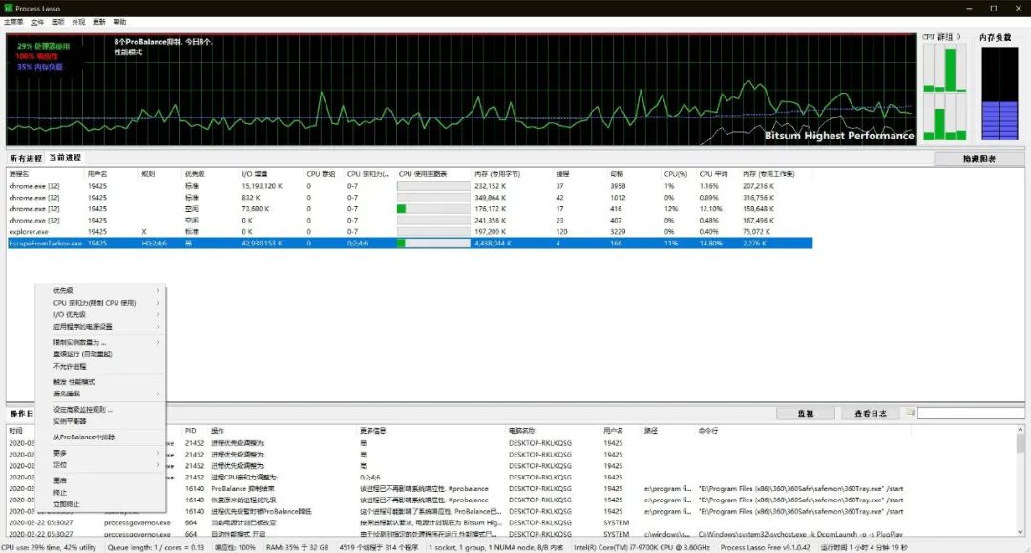The width and height of the screenshot is (1031, 553).
Task: Open the 更新 menu
Action: point(98,22)
